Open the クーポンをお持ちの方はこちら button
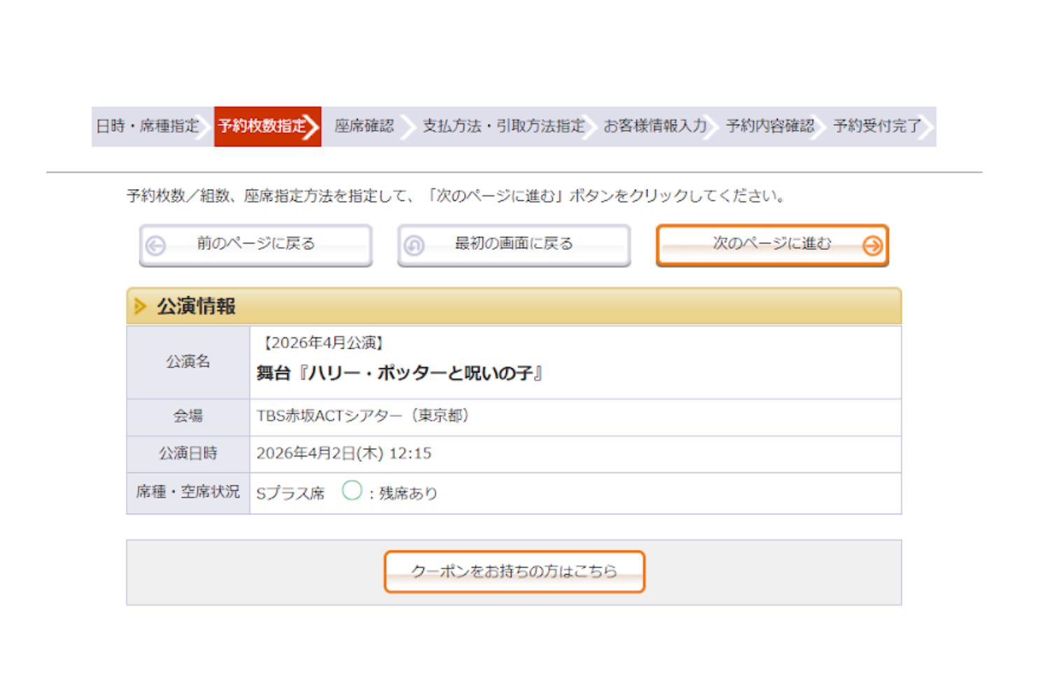1050x700 pixels. (x=514, y=572)
